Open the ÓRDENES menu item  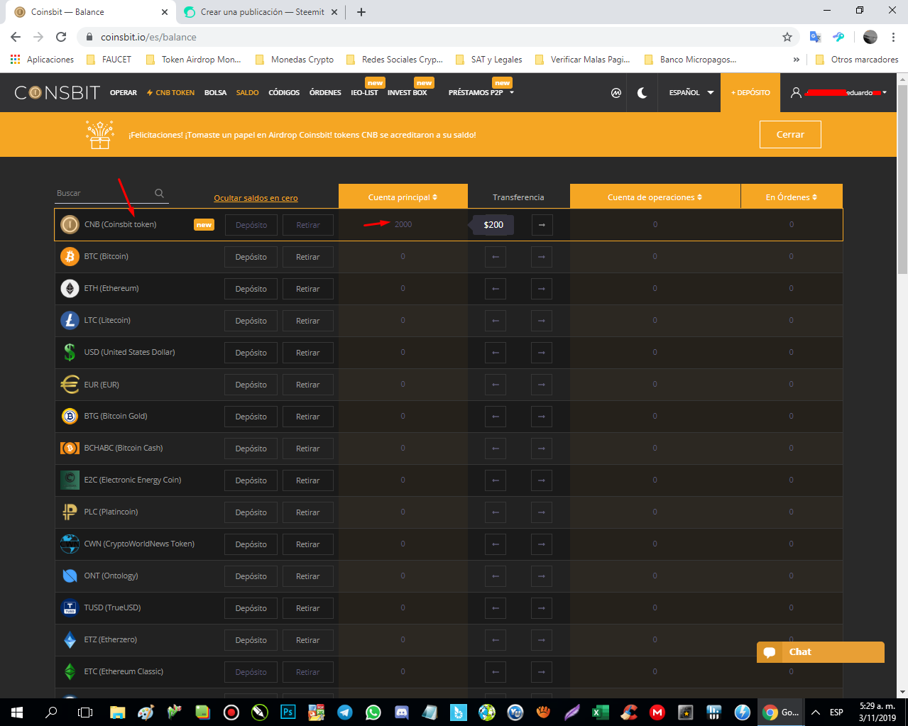pos(325,93)
